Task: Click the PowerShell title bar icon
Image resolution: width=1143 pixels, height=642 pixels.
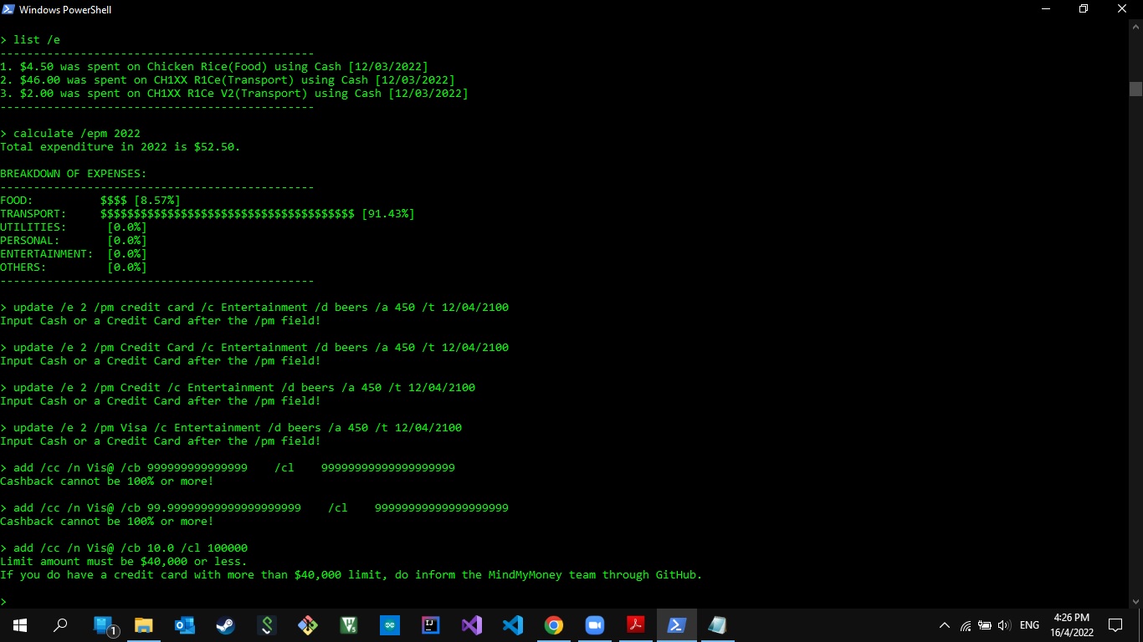Action: (x=8, y=9)
